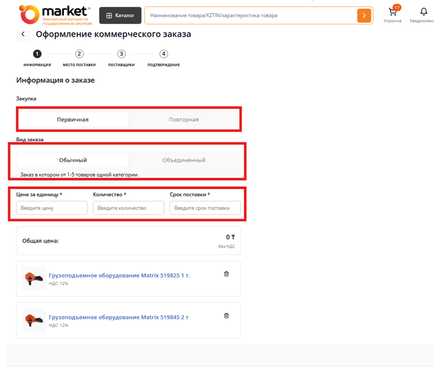Switch order type to Объединенный

[184, 160]
